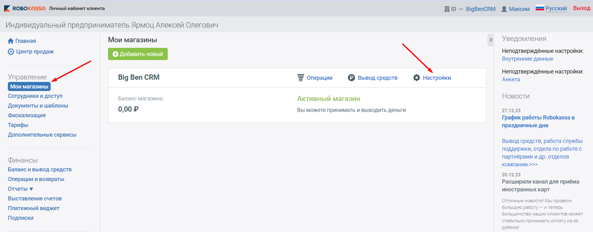The image size is (593, 232).
Task: Open Баланс и вывод средств
Action: pyautogui.click(x=40, y=169)
